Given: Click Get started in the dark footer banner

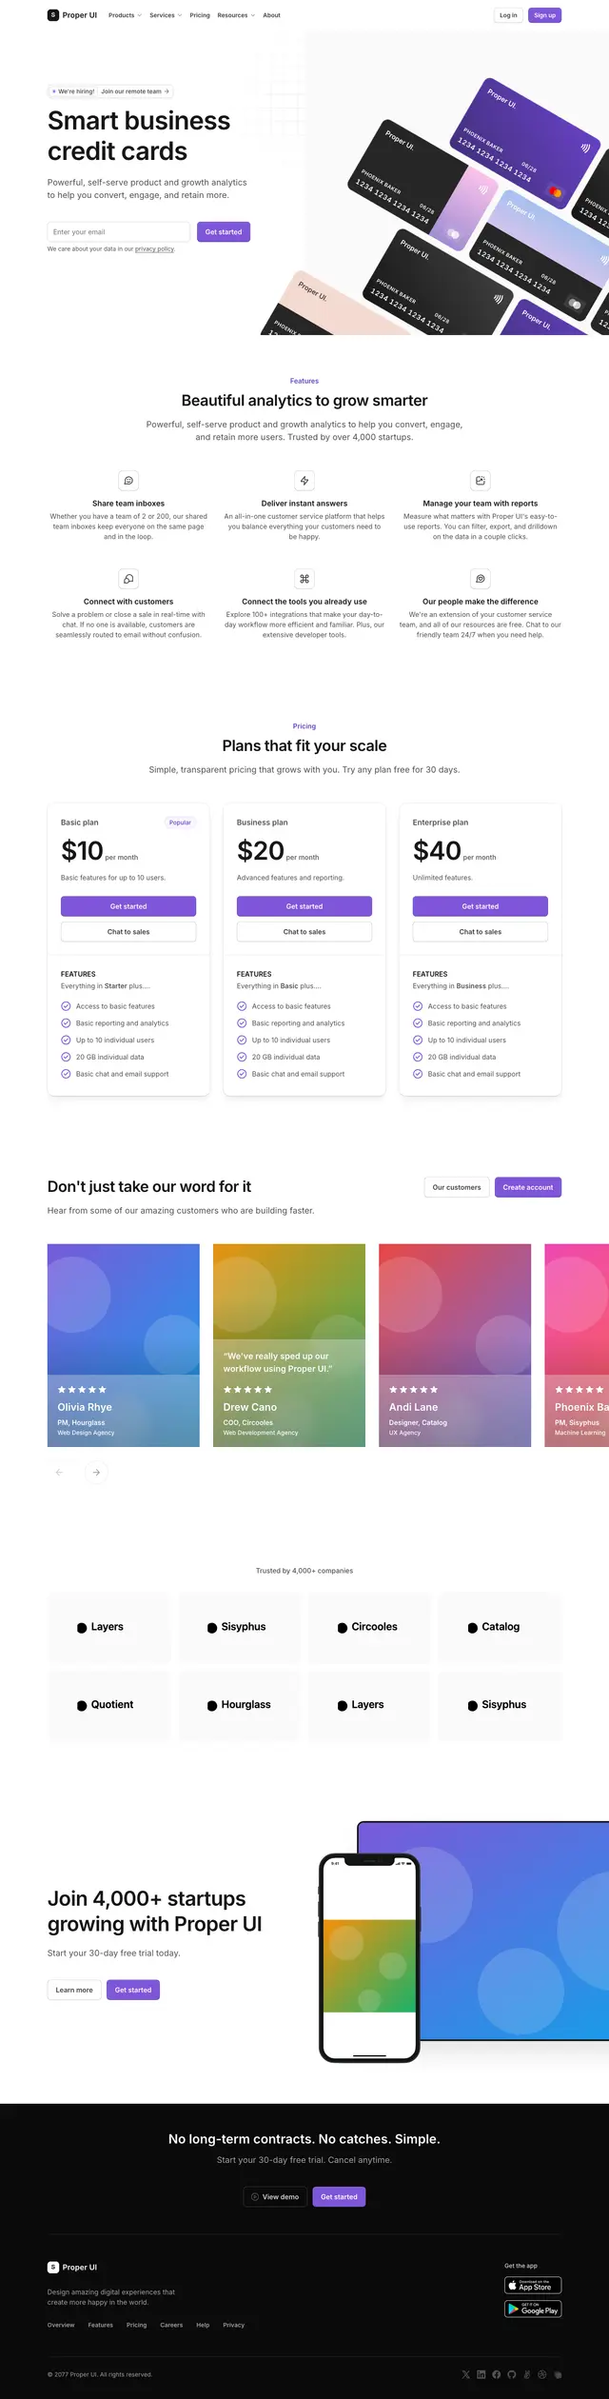Looking at the screenshot, I should pos(339,2197).
